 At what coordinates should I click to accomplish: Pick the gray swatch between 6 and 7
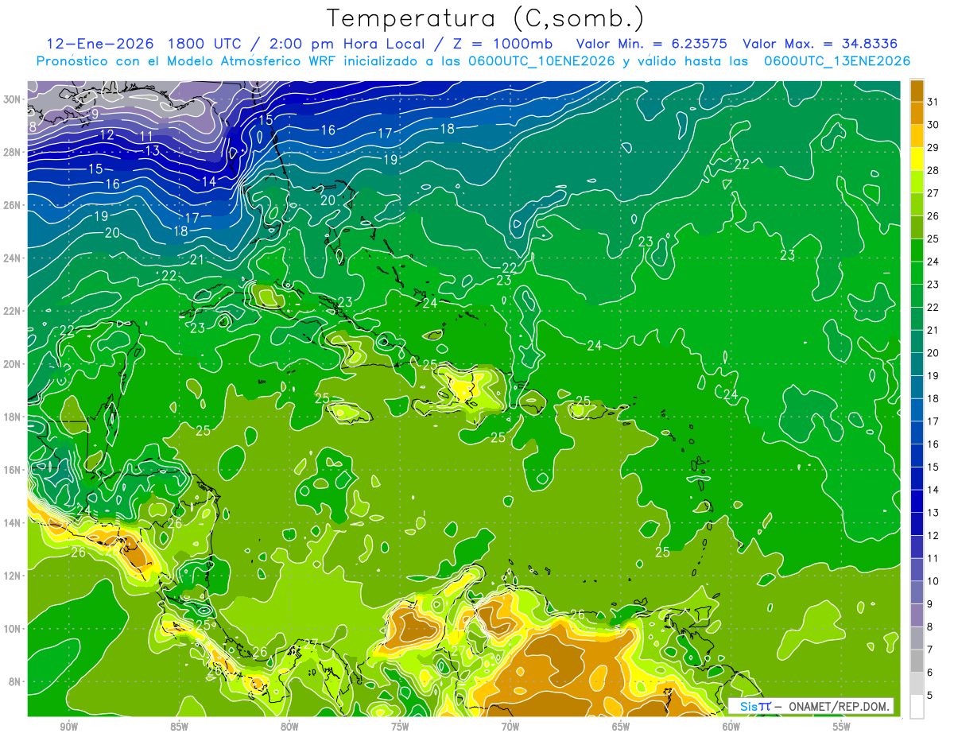(917, 661)
